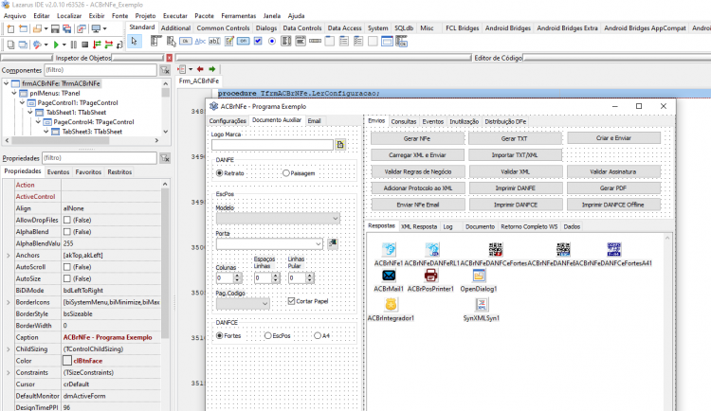Pick the TEdit palette component
Image resolution: width=711 pixels, height=411 pixels.
[x=214, y=42]
